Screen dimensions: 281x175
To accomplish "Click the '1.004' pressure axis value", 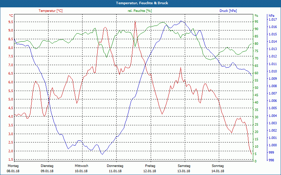I will pos(273,116).
